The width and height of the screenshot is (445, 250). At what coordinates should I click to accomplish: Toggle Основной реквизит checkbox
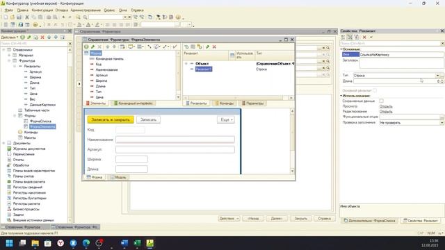coord(375,90)
